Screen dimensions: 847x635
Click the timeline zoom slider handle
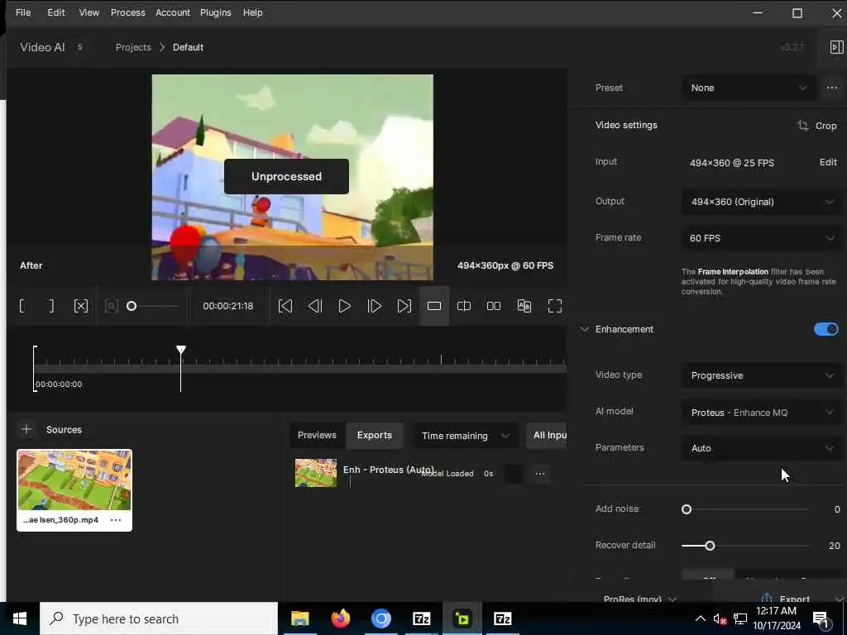coord(132,306)
